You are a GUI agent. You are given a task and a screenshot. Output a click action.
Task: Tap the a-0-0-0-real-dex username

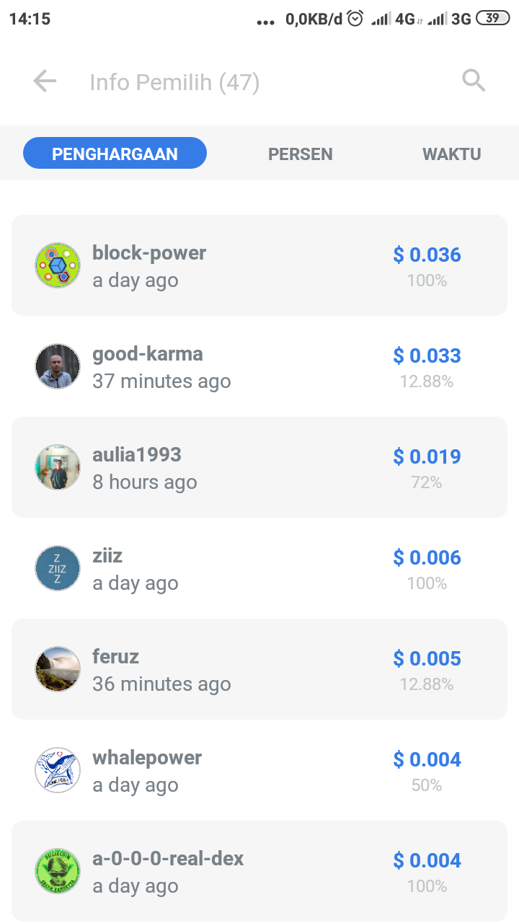(x=168, y=859)
